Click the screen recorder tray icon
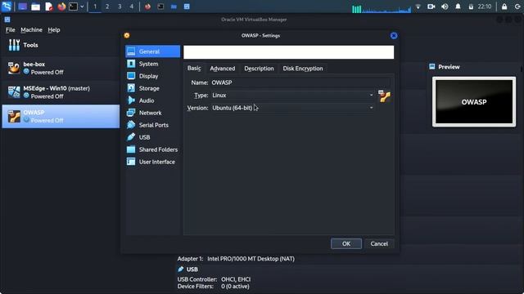The width and height of the screenshot is (524, 294). [431, 7]
